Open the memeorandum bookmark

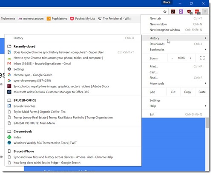tap(31, 19)
